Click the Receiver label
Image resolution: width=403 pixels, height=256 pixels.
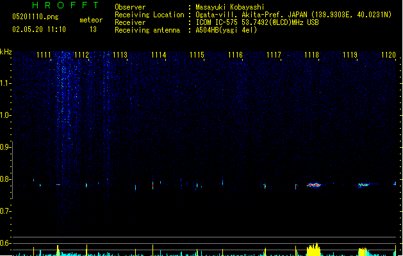130,22
